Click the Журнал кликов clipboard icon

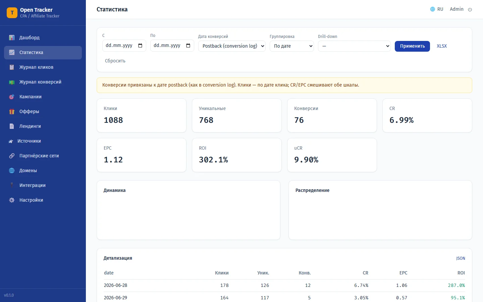pos(12,67)
